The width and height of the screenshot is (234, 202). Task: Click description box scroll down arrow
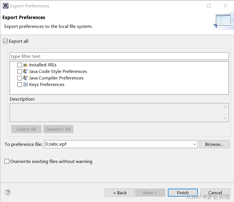[225, 118]
